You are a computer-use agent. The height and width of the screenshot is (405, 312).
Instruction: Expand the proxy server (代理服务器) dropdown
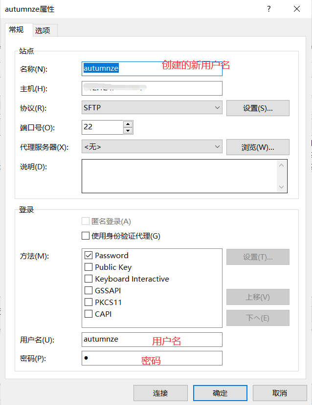(x=152, y=147)
